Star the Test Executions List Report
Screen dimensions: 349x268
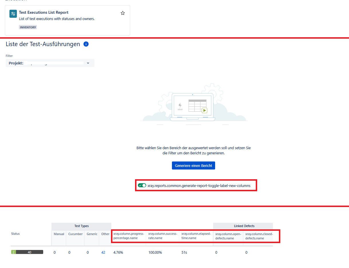123,13
